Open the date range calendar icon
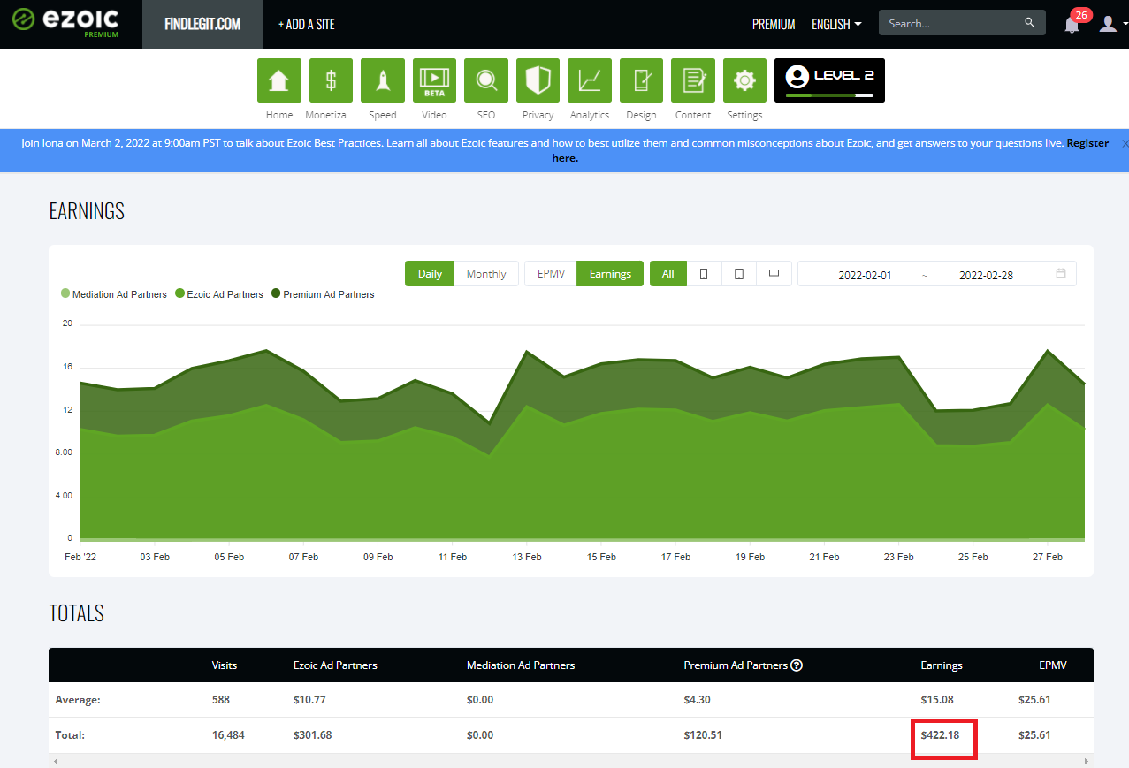 (1061, 274)
